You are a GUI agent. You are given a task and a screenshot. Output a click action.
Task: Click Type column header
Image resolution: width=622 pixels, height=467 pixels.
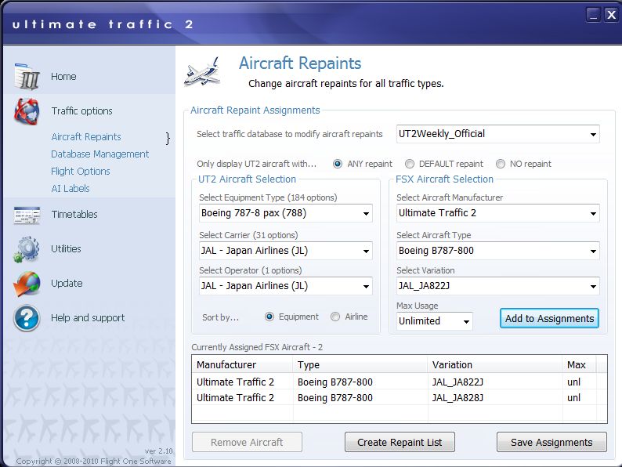pos(360,364)
